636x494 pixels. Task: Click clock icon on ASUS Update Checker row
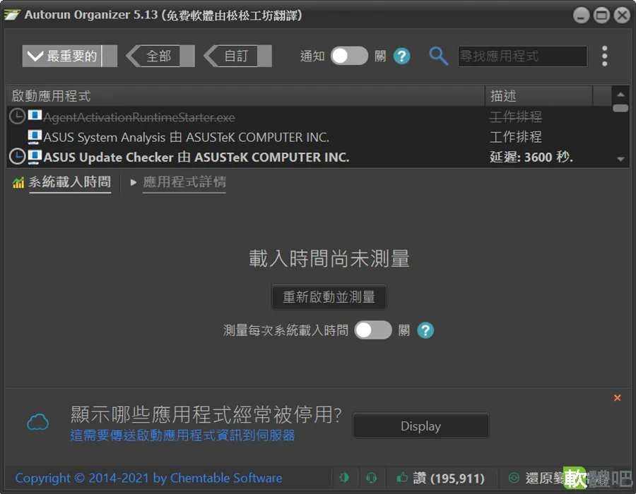point(17,157)
